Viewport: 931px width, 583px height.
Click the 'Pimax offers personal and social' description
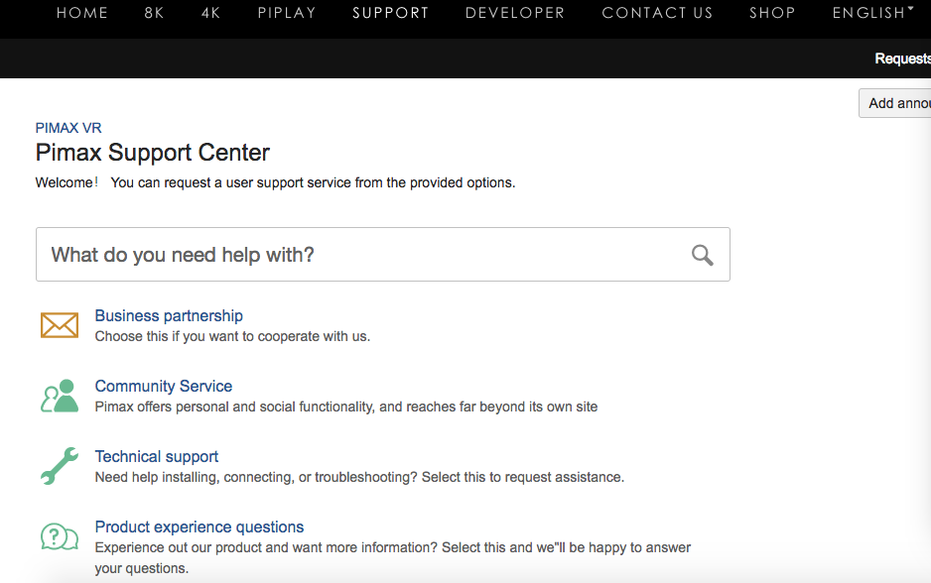click(x=346, y=407)
